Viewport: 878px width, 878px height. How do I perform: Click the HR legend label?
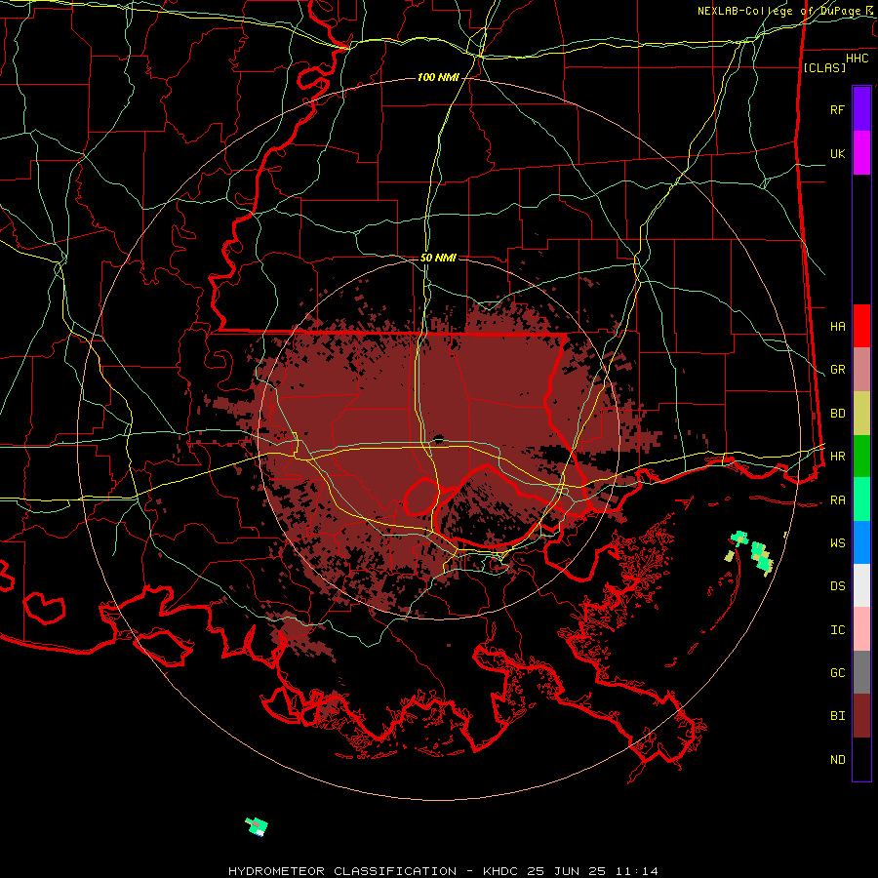(x=837, y=457)
